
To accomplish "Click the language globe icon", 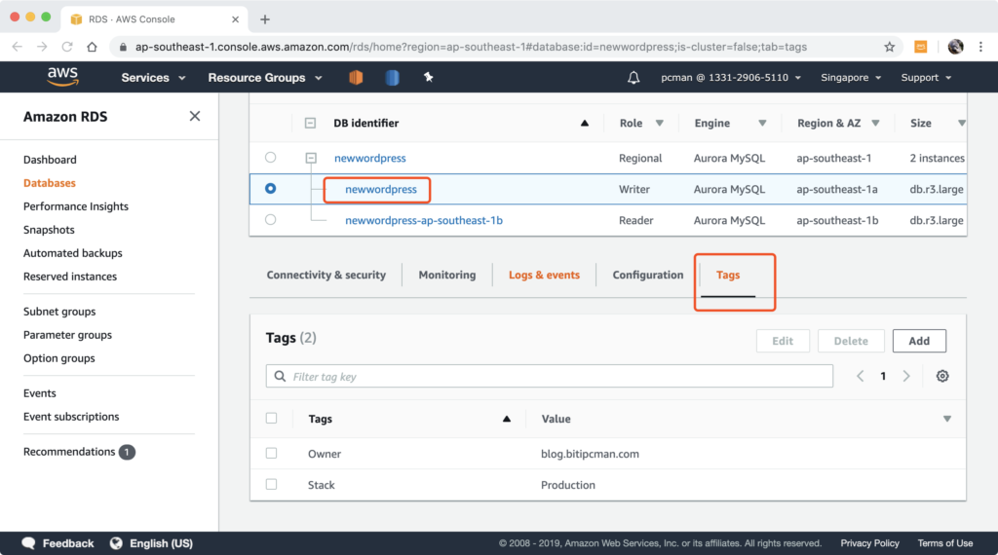I will [x=116, y=543].
